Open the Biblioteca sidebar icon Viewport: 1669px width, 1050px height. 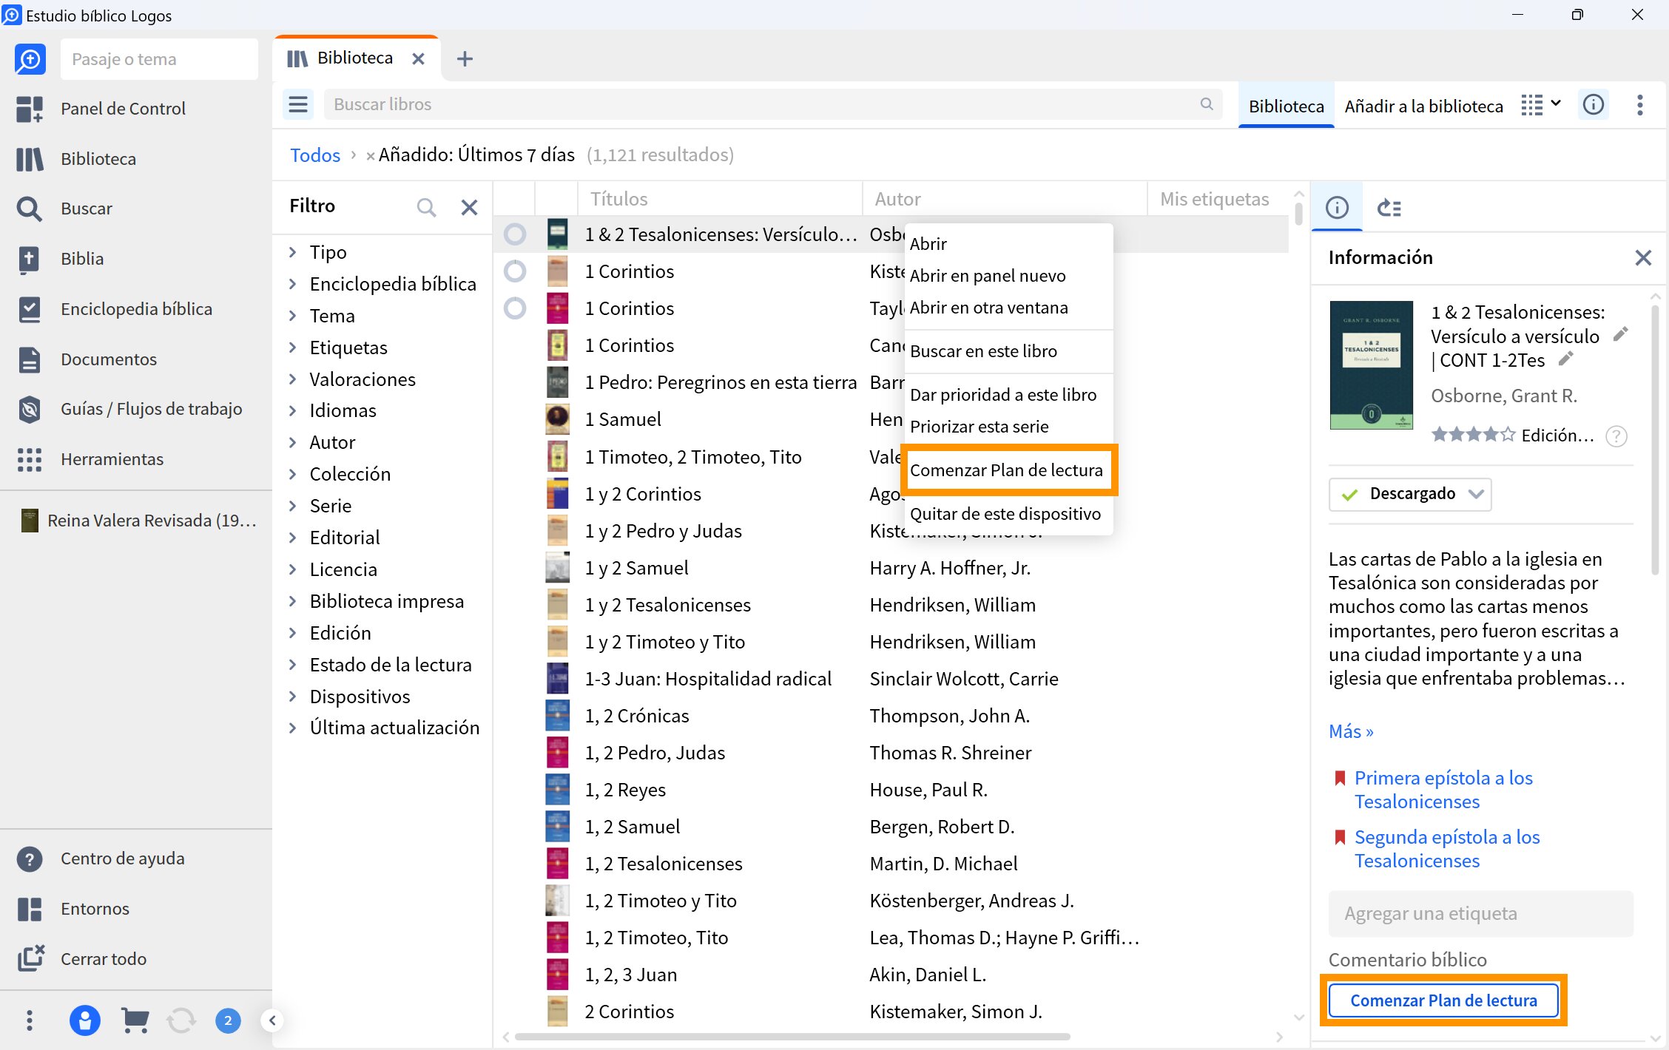[30, 159]
